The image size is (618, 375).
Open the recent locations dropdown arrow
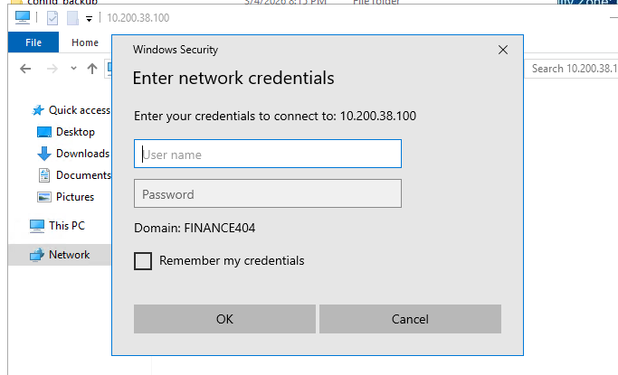pyautogui.click(x=71, y=69)
